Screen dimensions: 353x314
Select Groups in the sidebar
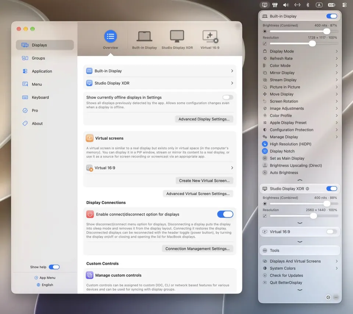[x=45, y=58]
